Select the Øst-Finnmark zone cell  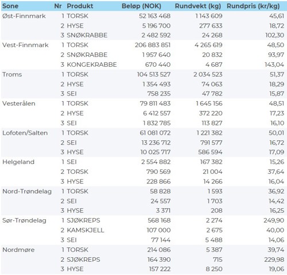24,16
